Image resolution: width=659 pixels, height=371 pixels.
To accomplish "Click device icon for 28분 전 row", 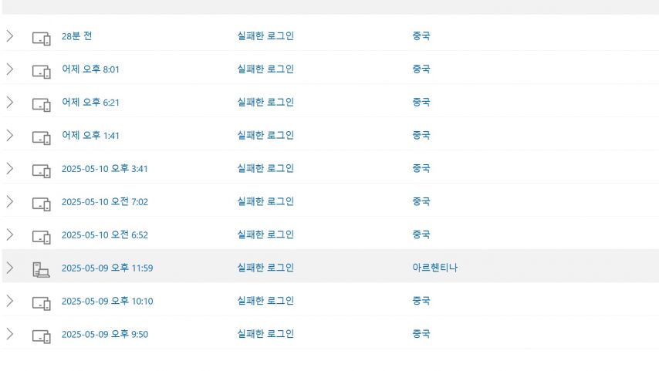I will point(41,39).
